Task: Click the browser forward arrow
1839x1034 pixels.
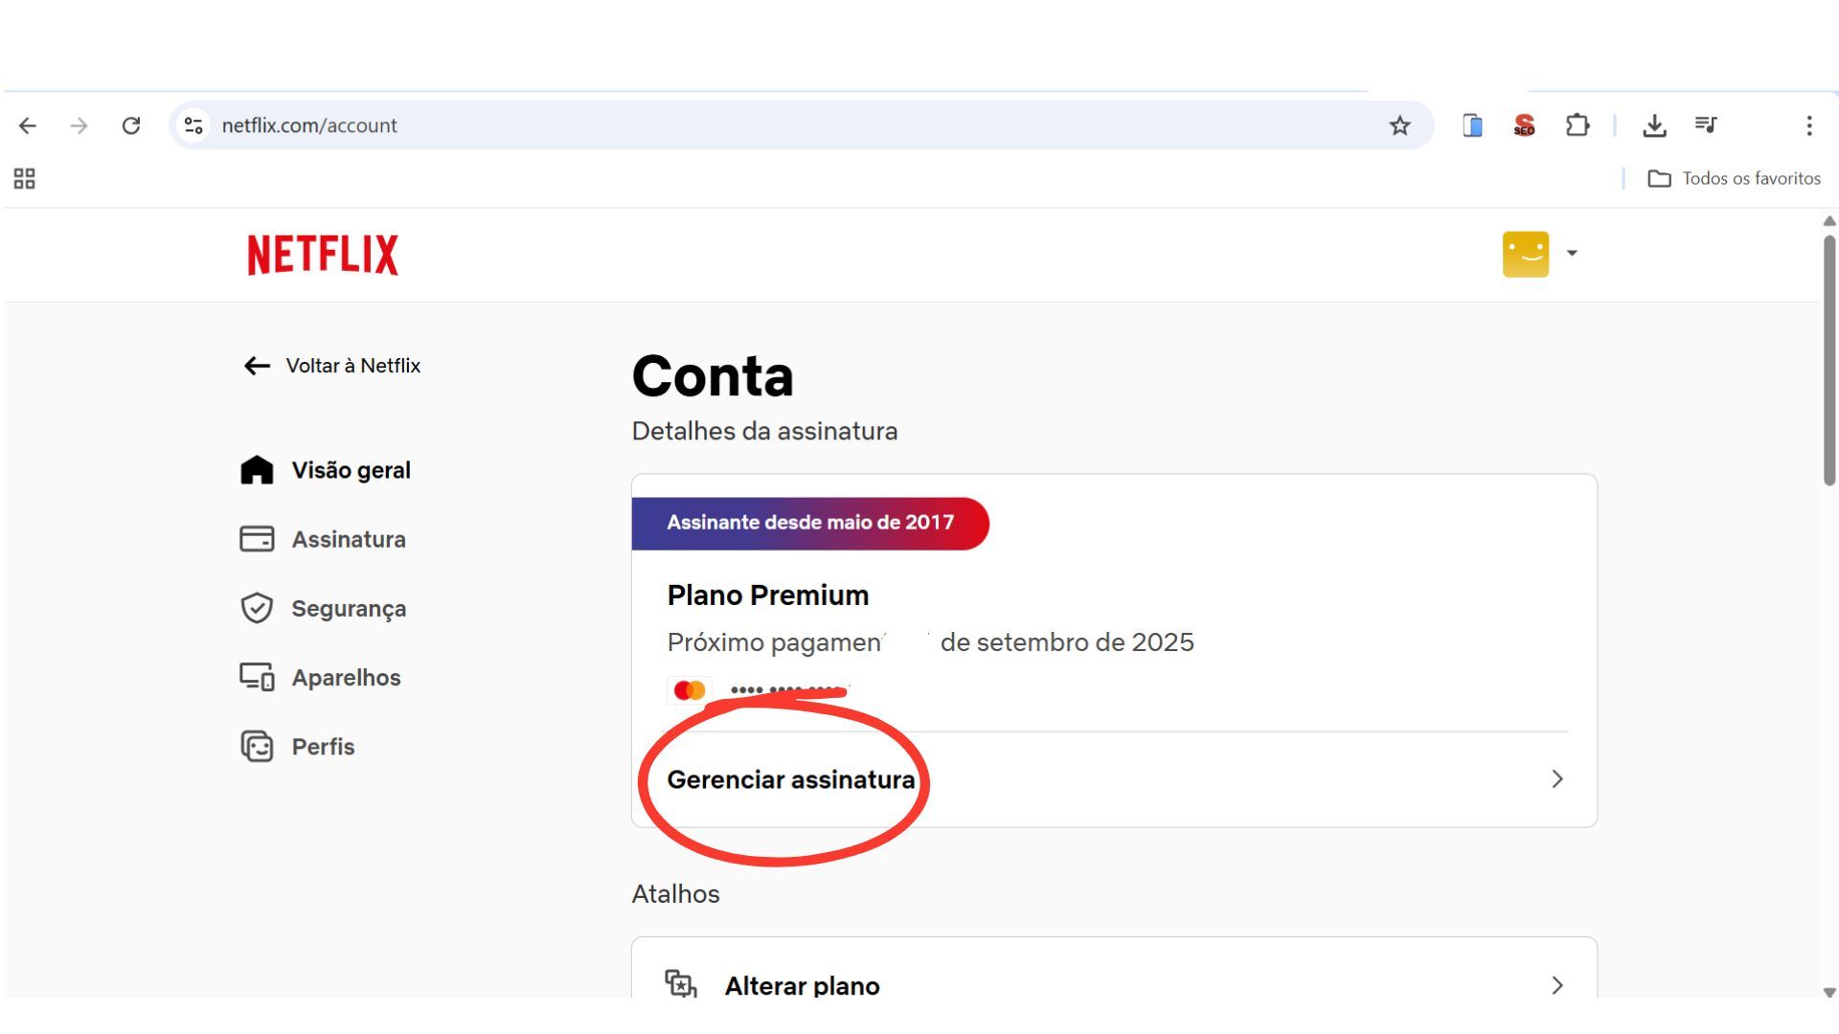Action: pos(79,125)
